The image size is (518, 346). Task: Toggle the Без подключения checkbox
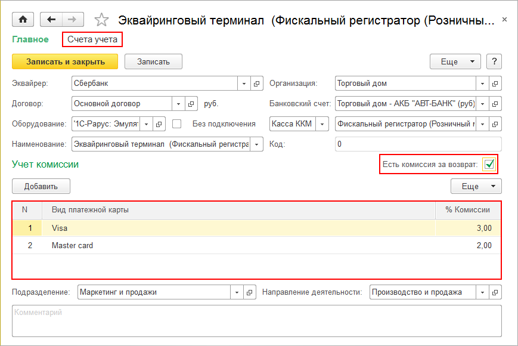click(x=177, y=124)
